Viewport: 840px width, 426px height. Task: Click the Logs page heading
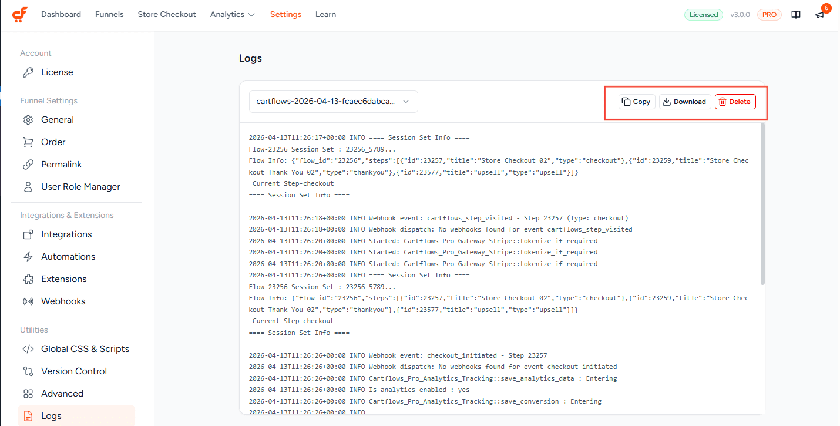click(250, 59)
